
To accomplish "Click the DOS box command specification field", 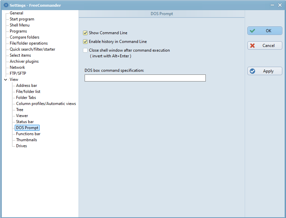I will pos(145,78).
